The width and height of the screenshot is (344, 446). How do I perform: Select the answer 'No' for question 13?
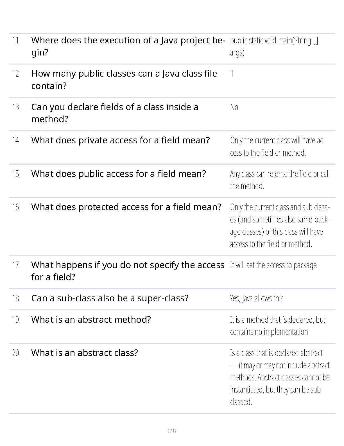234,107
